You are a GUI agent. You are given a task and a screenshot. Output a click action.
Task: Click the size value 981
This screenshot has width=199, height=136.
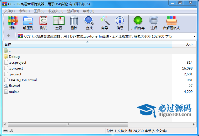(x=190, y=80)
